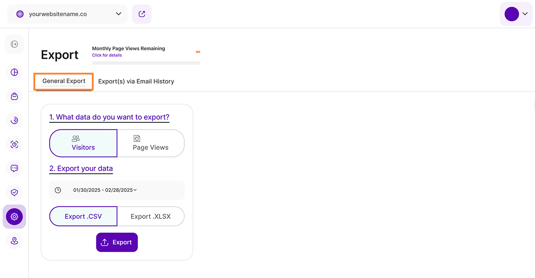Click the 'Click for details' link
This screenshot has height=278, width=535.
click(x=107, y=55)
